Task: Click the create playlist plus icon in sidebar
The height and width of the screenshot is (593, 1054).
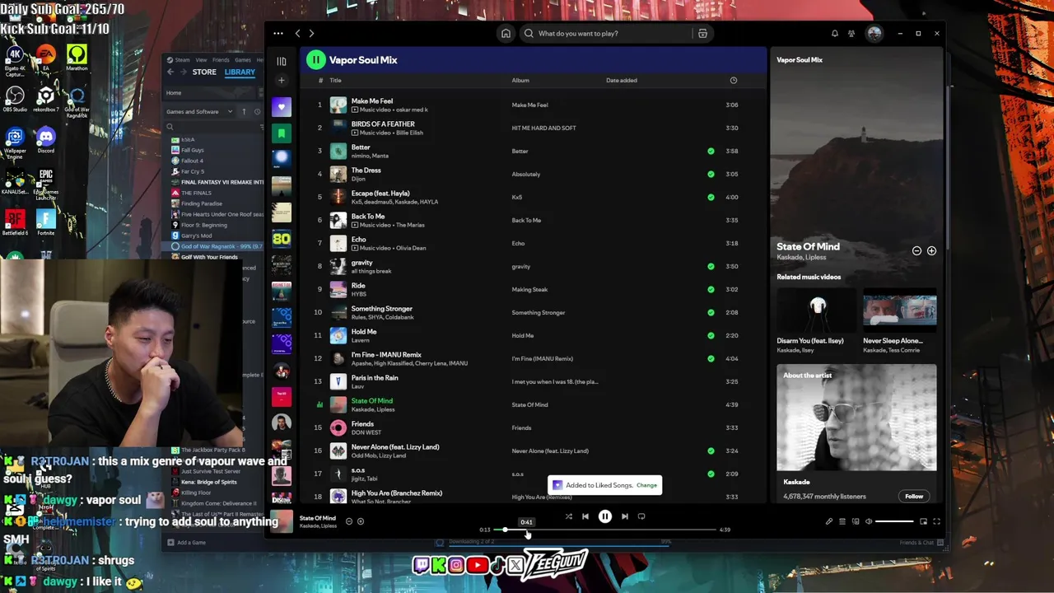Action: [x=282, y=81]
